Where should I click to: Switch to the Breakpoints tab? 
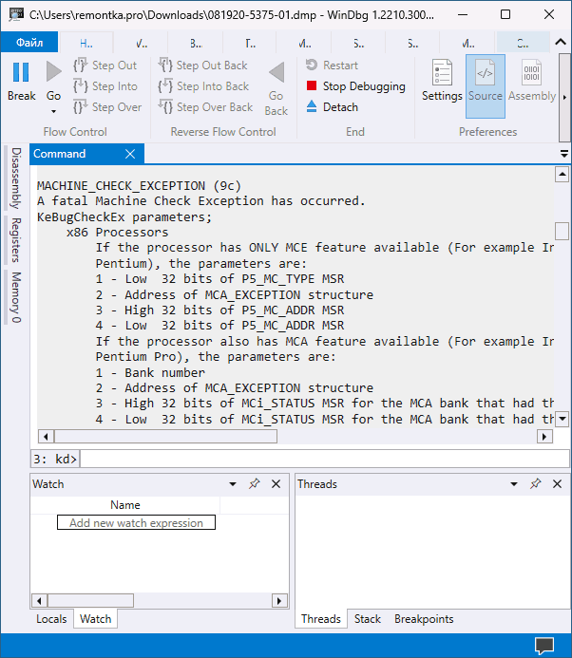coord(424,619)
